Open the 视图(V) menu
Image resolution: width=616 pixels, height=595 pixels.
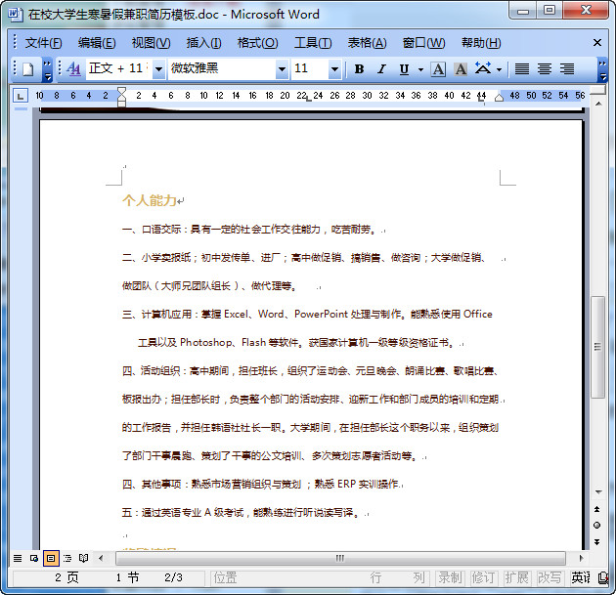151,43
